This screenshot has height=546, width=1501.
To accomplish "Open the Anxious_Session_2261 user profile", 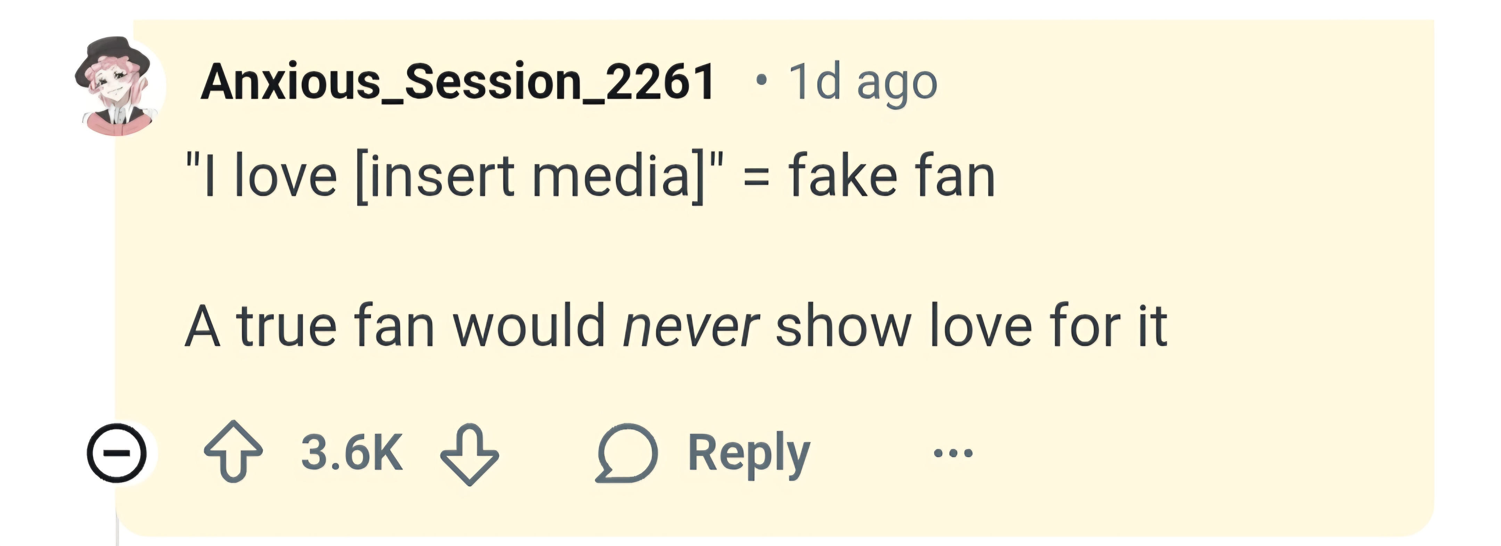I will (458, 82).
